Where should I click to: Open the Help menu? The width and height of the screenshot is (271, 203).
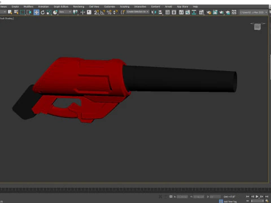click(195, 7)
